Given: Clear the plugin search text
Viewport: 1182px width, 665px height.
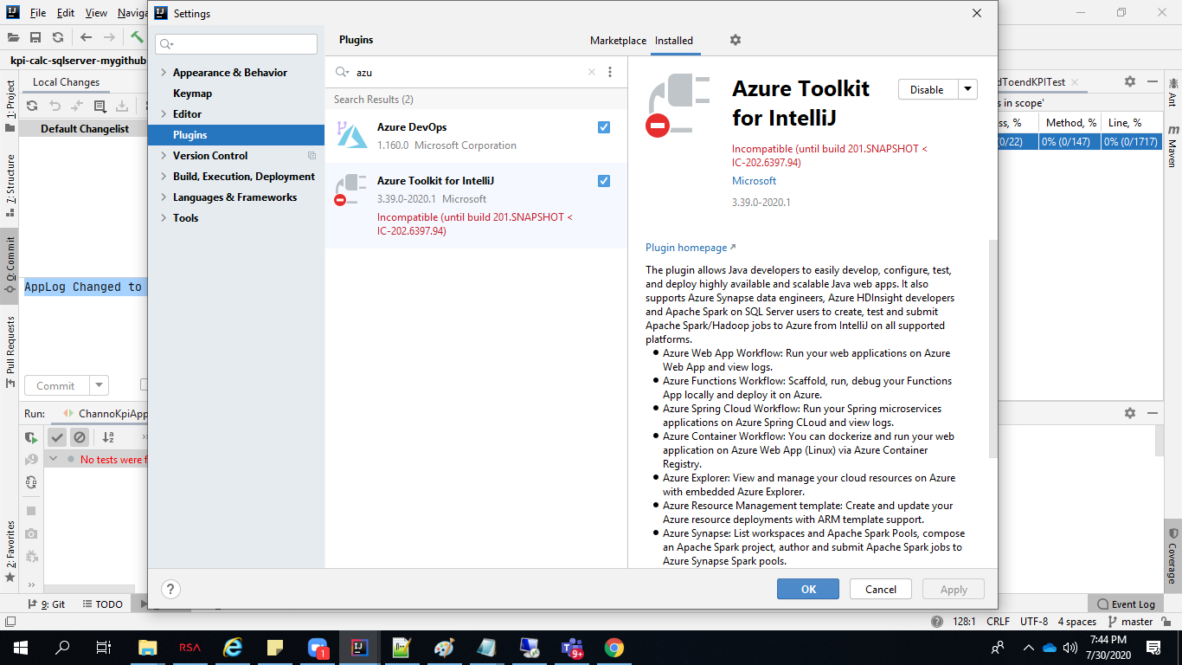Looking at the screenshot, I should click(x=591, y=72).
